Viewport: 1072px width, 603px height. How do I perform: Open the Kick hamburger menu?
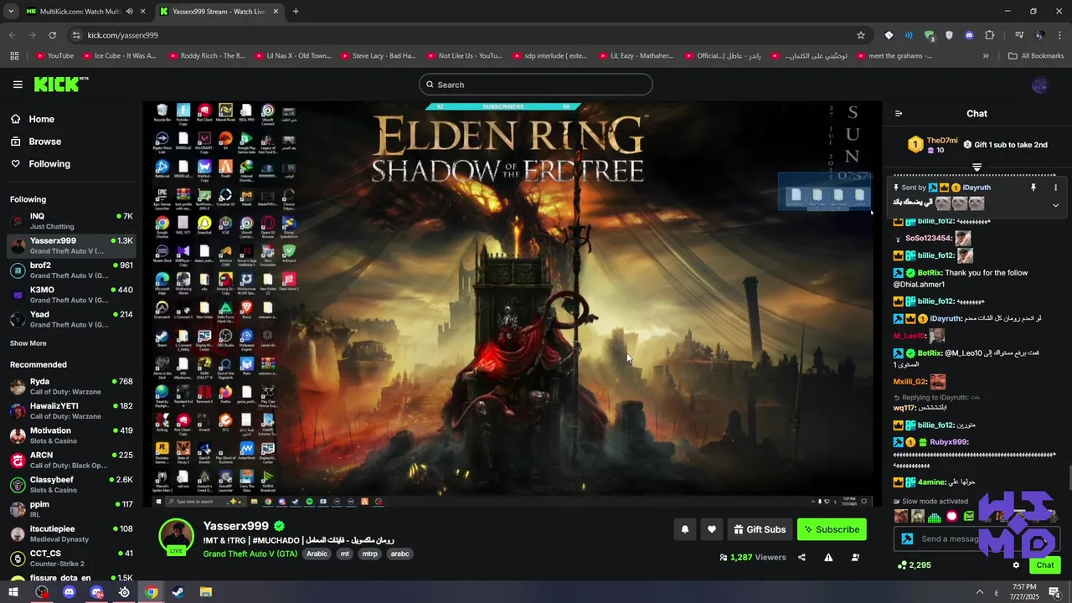(x=18, y=85)
